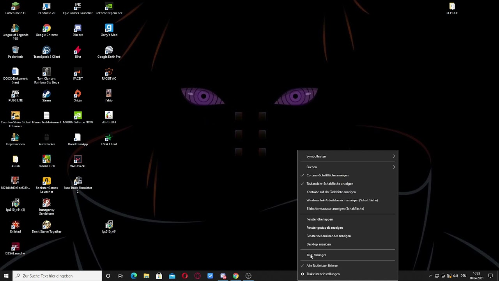Image resolution: width=499 pixels, height=281 pixels.
Task: Click the DEU input language indicator
Action: point(463,276)
